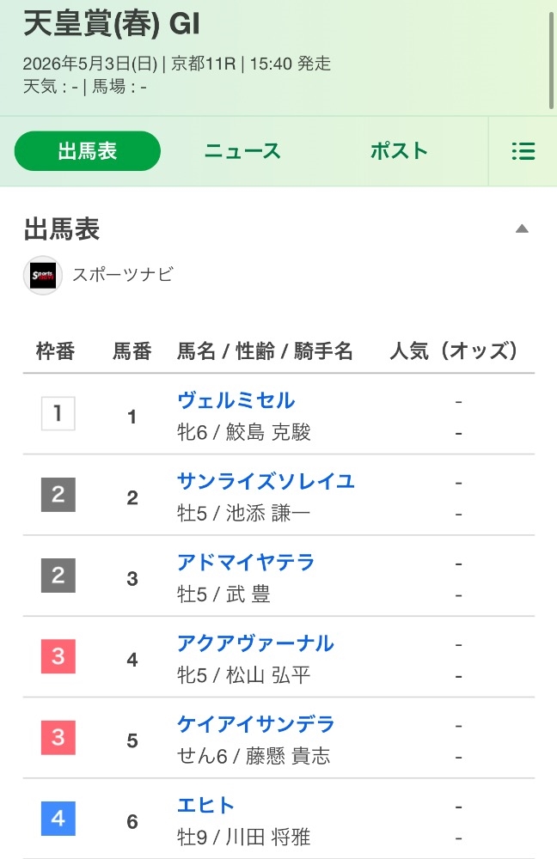Click the red frame 3 badge beside アクアヴァーナル
Viewport: 557px width, 859px height.
(58, 656)
